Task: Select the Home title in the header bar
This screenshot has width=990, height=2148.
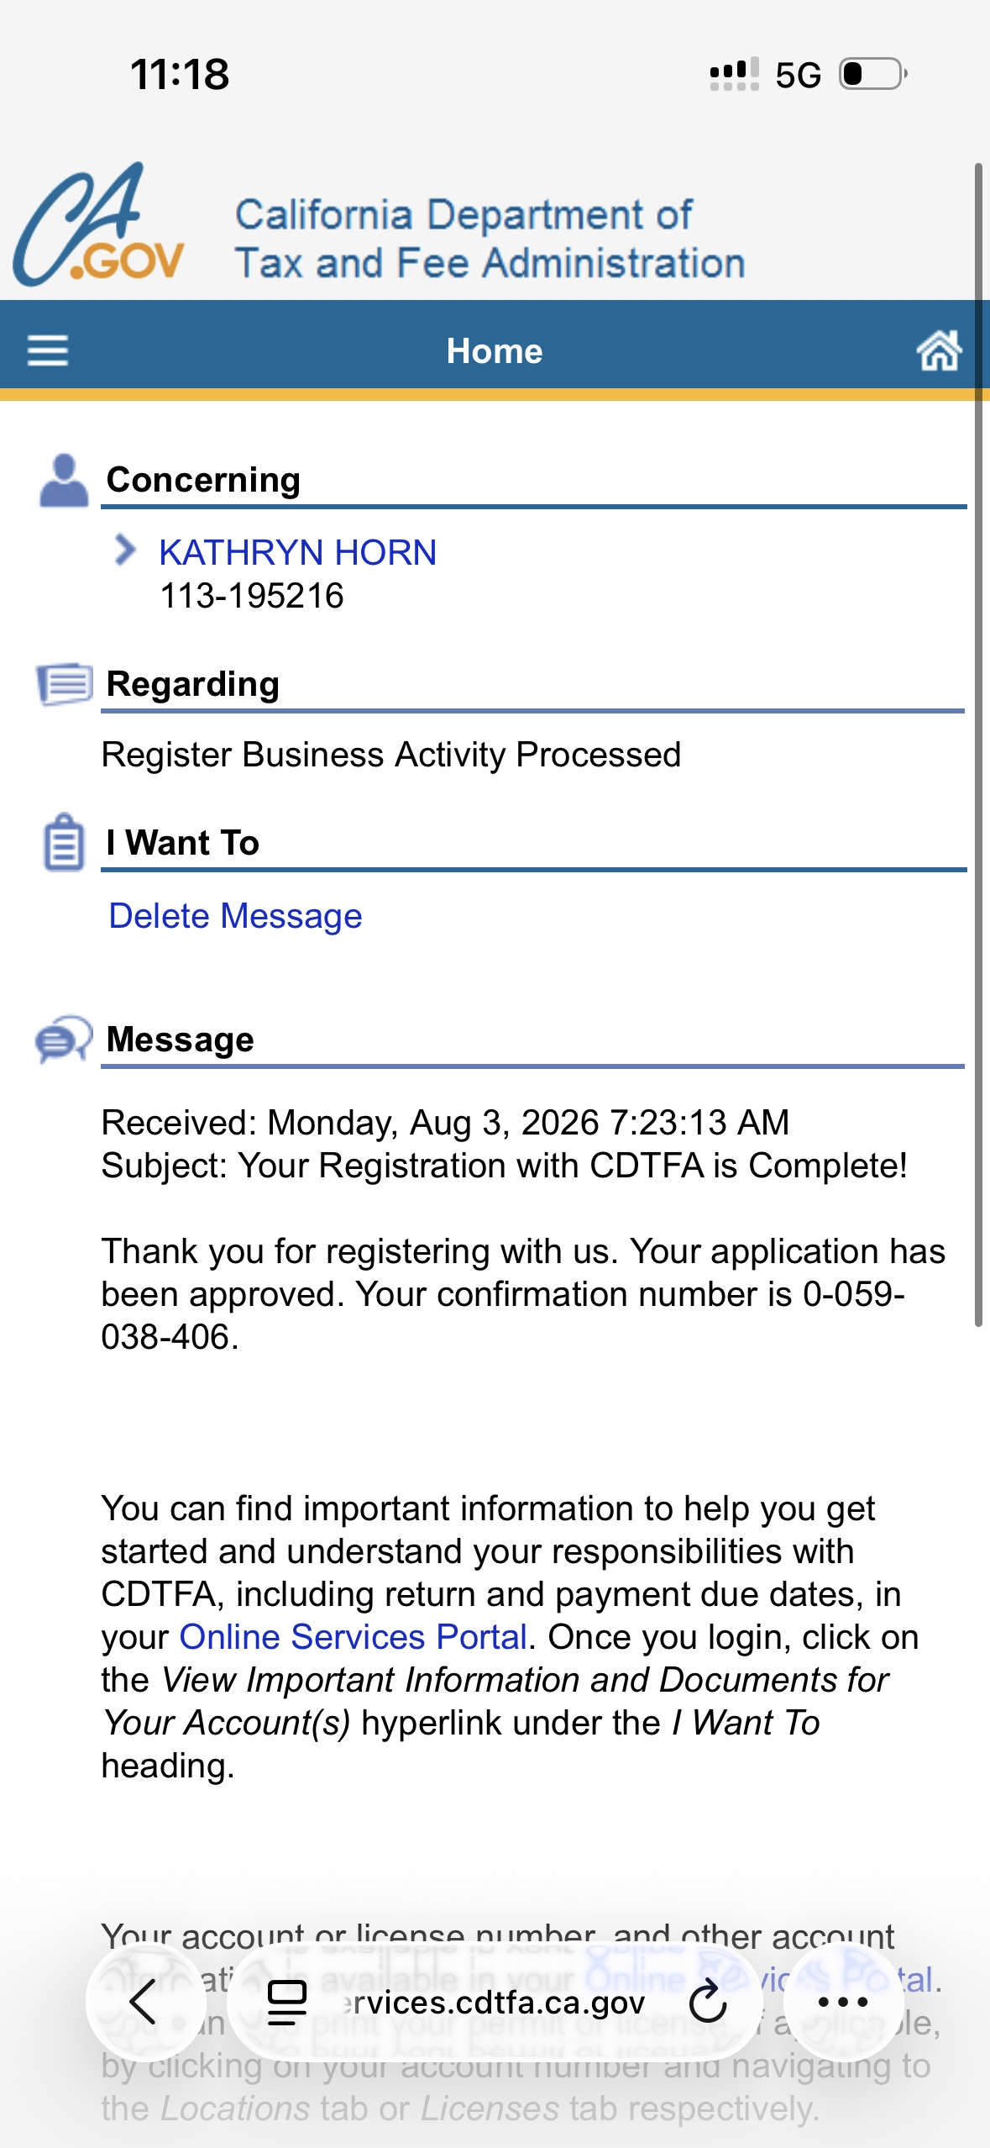Action: 495,351
